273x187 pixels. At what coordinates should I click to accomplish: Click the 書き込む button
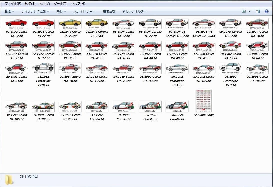click(x=109, y=11)
